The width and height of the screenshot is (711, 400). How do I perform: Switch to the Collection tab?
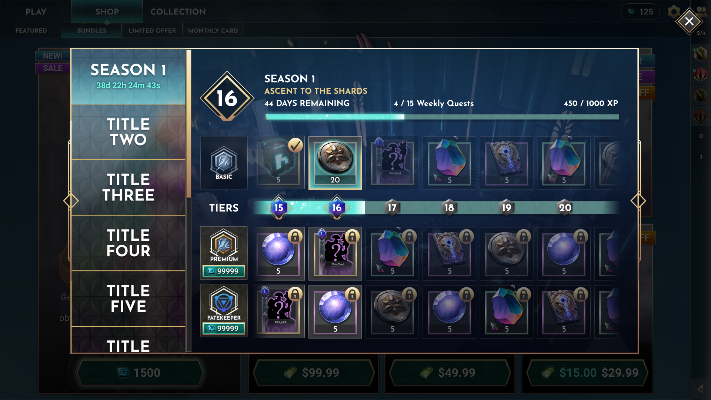coord(178,11)
